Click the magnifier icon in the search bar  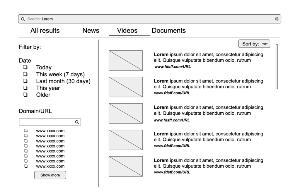pos(23,19)
